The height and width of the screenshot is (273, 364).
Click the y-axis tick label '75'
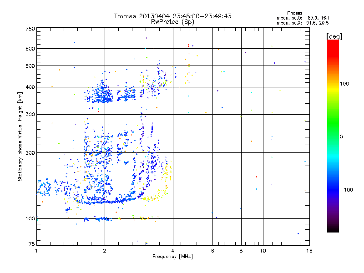point(32,244)
